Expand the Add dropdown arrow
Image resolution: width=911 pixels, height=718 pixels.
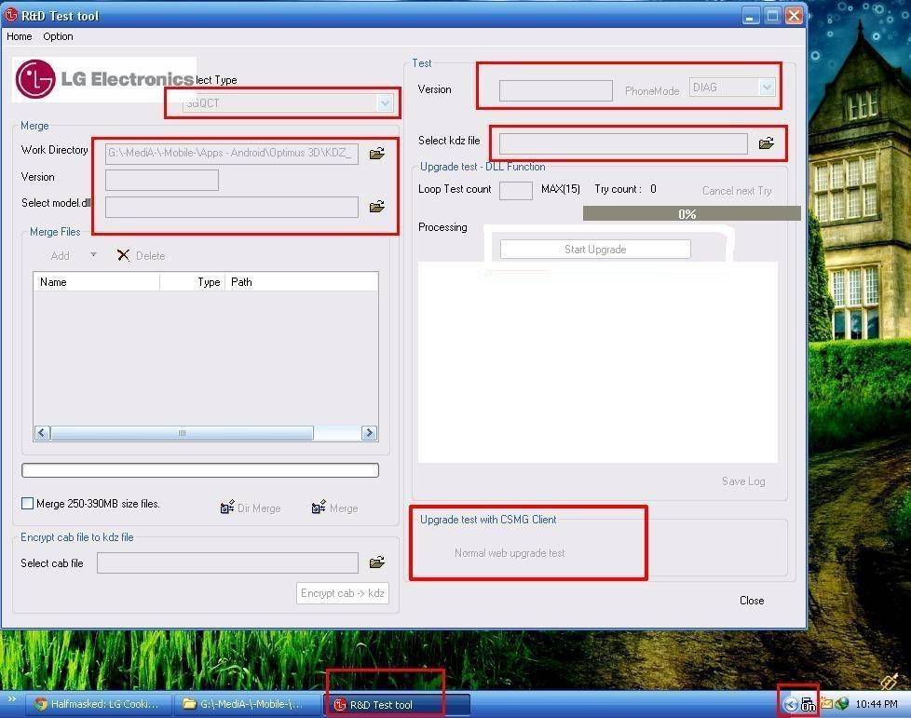point(93,255)
